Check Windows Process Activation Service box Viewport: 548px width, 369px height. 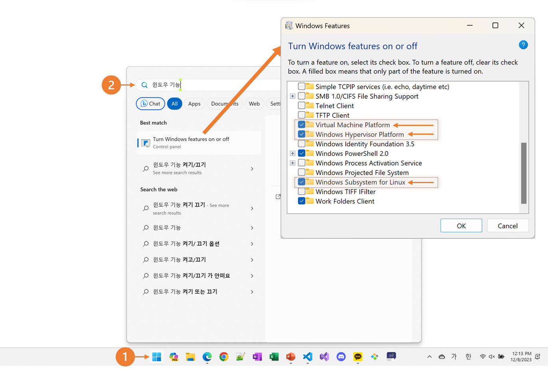coord(302,163)
